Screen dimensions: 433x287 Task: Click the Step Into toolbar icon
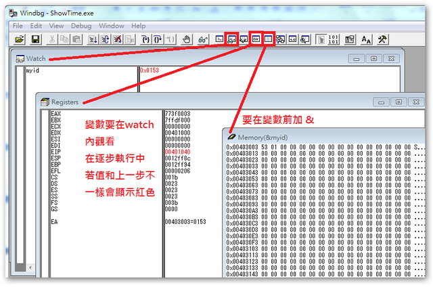point(145,40)
